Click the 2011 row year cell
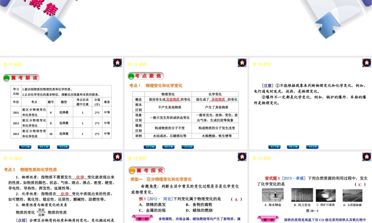Screen dimensions: 372x223 pos(16,112)
